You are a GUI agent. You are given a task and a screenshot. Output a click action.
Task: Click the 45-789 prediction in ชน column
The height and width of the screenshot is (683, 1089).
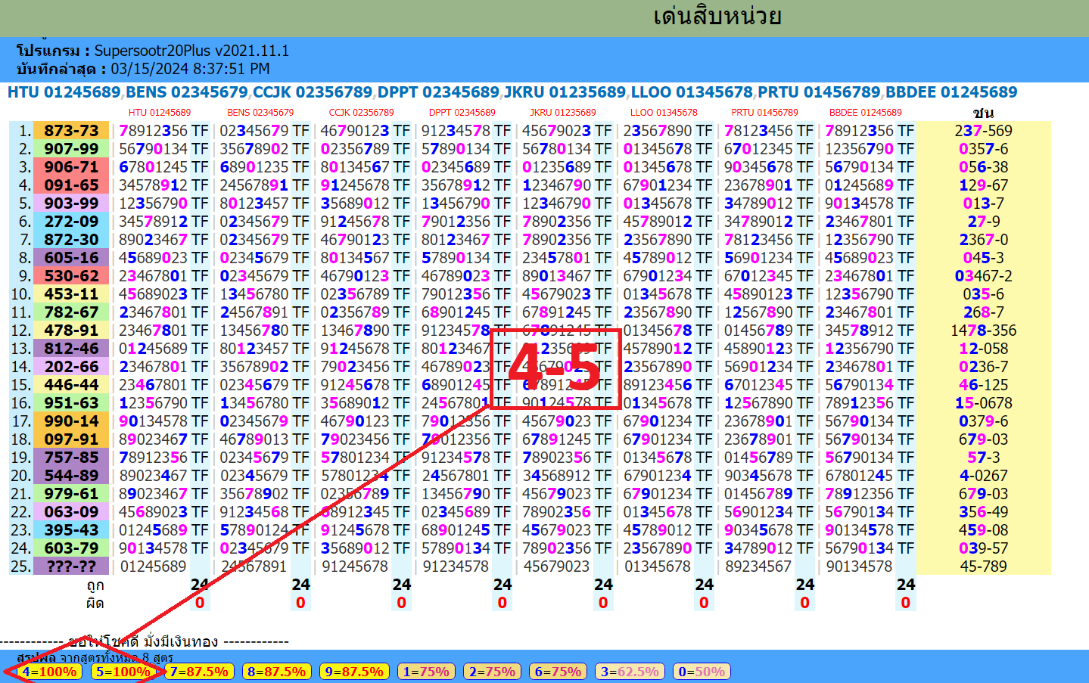[983, 567]
